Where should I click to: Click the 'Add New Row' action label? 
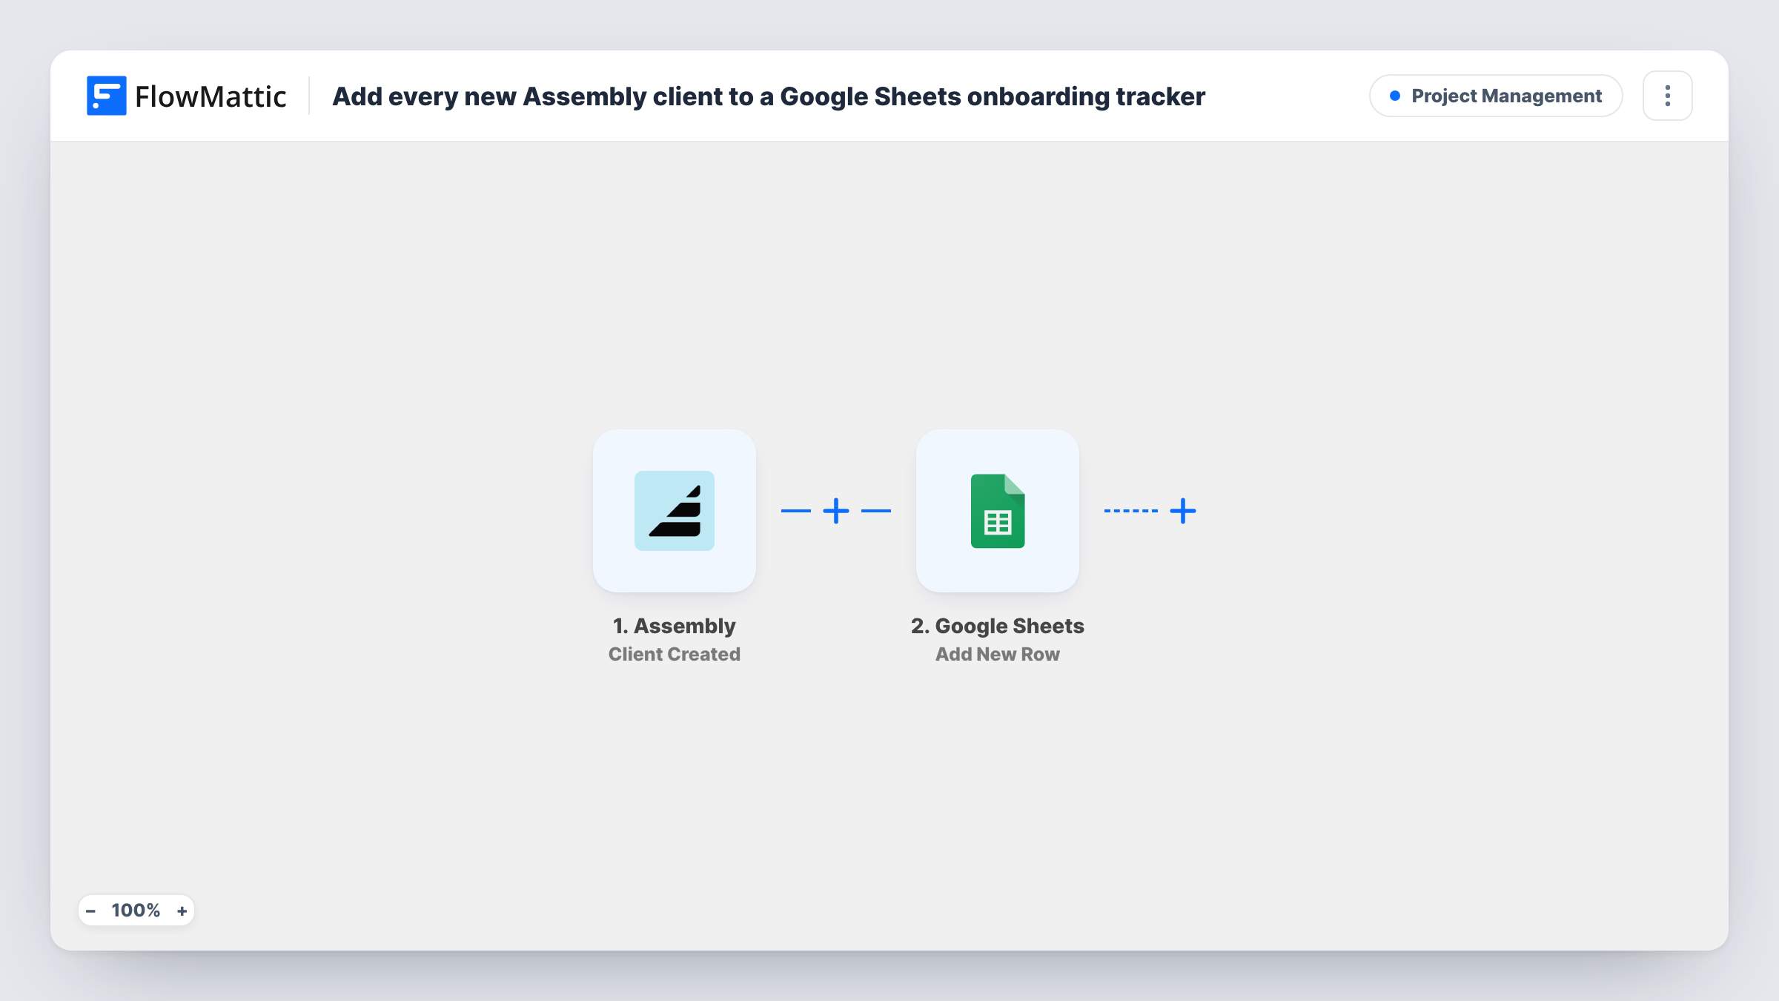(x=998, y=654)
